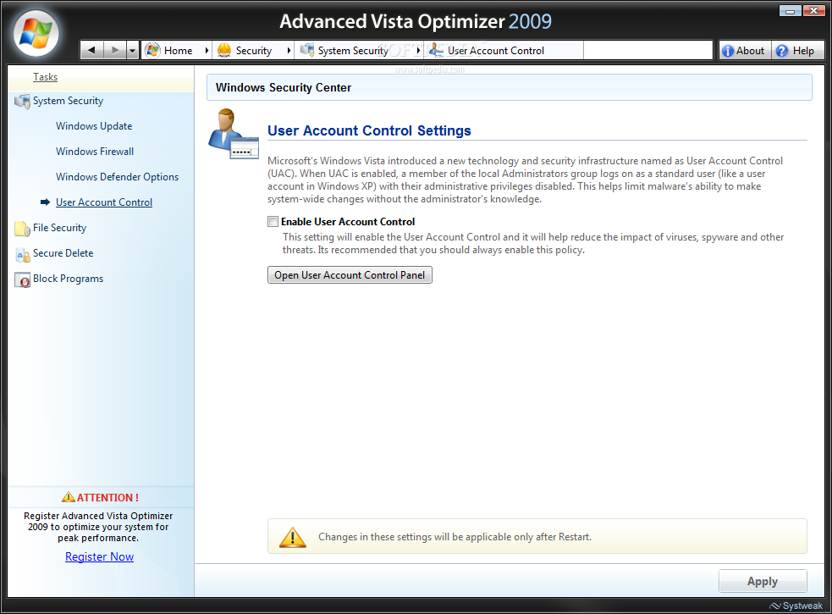The height and width of the screenshot is (614, 832).
Task: Expand the arrow after Home breadcrumb
Action: pos(207,51)
